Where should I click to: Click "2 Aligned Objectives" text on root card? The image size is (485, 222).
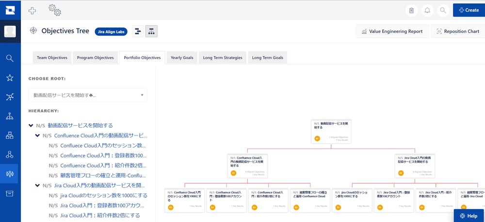(339, 137)
